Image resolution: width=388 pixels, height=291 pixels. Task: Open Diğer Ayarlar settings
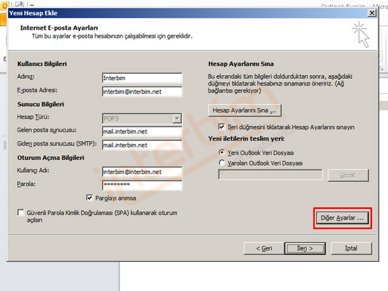(343, 217)
